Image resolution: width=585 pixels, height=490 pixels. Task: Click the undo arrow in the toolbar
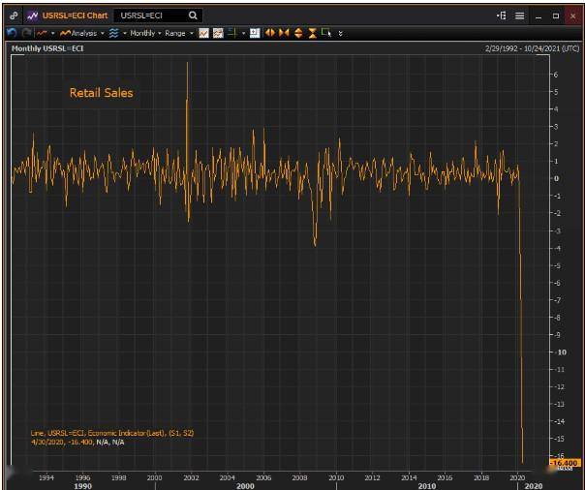(x=13, y=33)
